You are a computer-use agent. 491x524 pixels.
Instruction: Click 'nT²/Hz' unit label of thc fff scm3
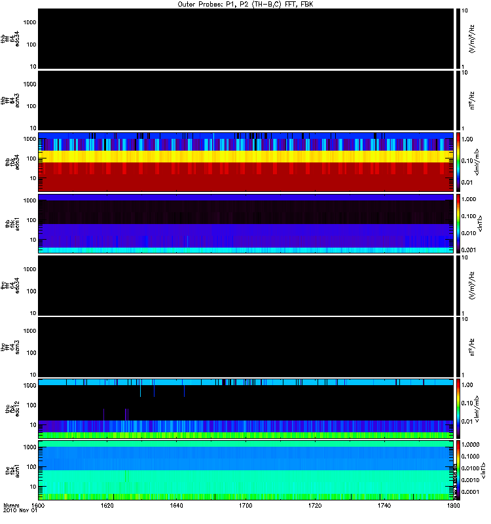click(x=472, y=347)
